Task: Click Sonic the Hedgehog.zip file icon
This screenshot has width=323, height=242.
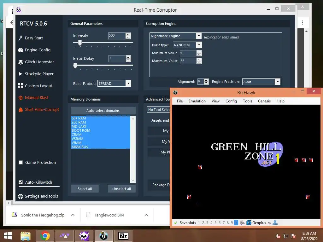Action: pos(15,215)
